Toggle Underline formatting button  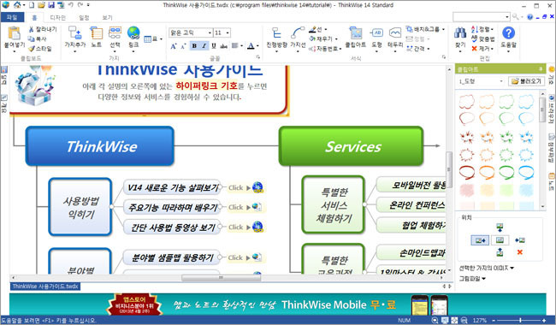tap(214, 45)
